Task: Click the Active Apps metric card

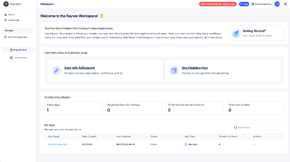Action: pos(73,108)
